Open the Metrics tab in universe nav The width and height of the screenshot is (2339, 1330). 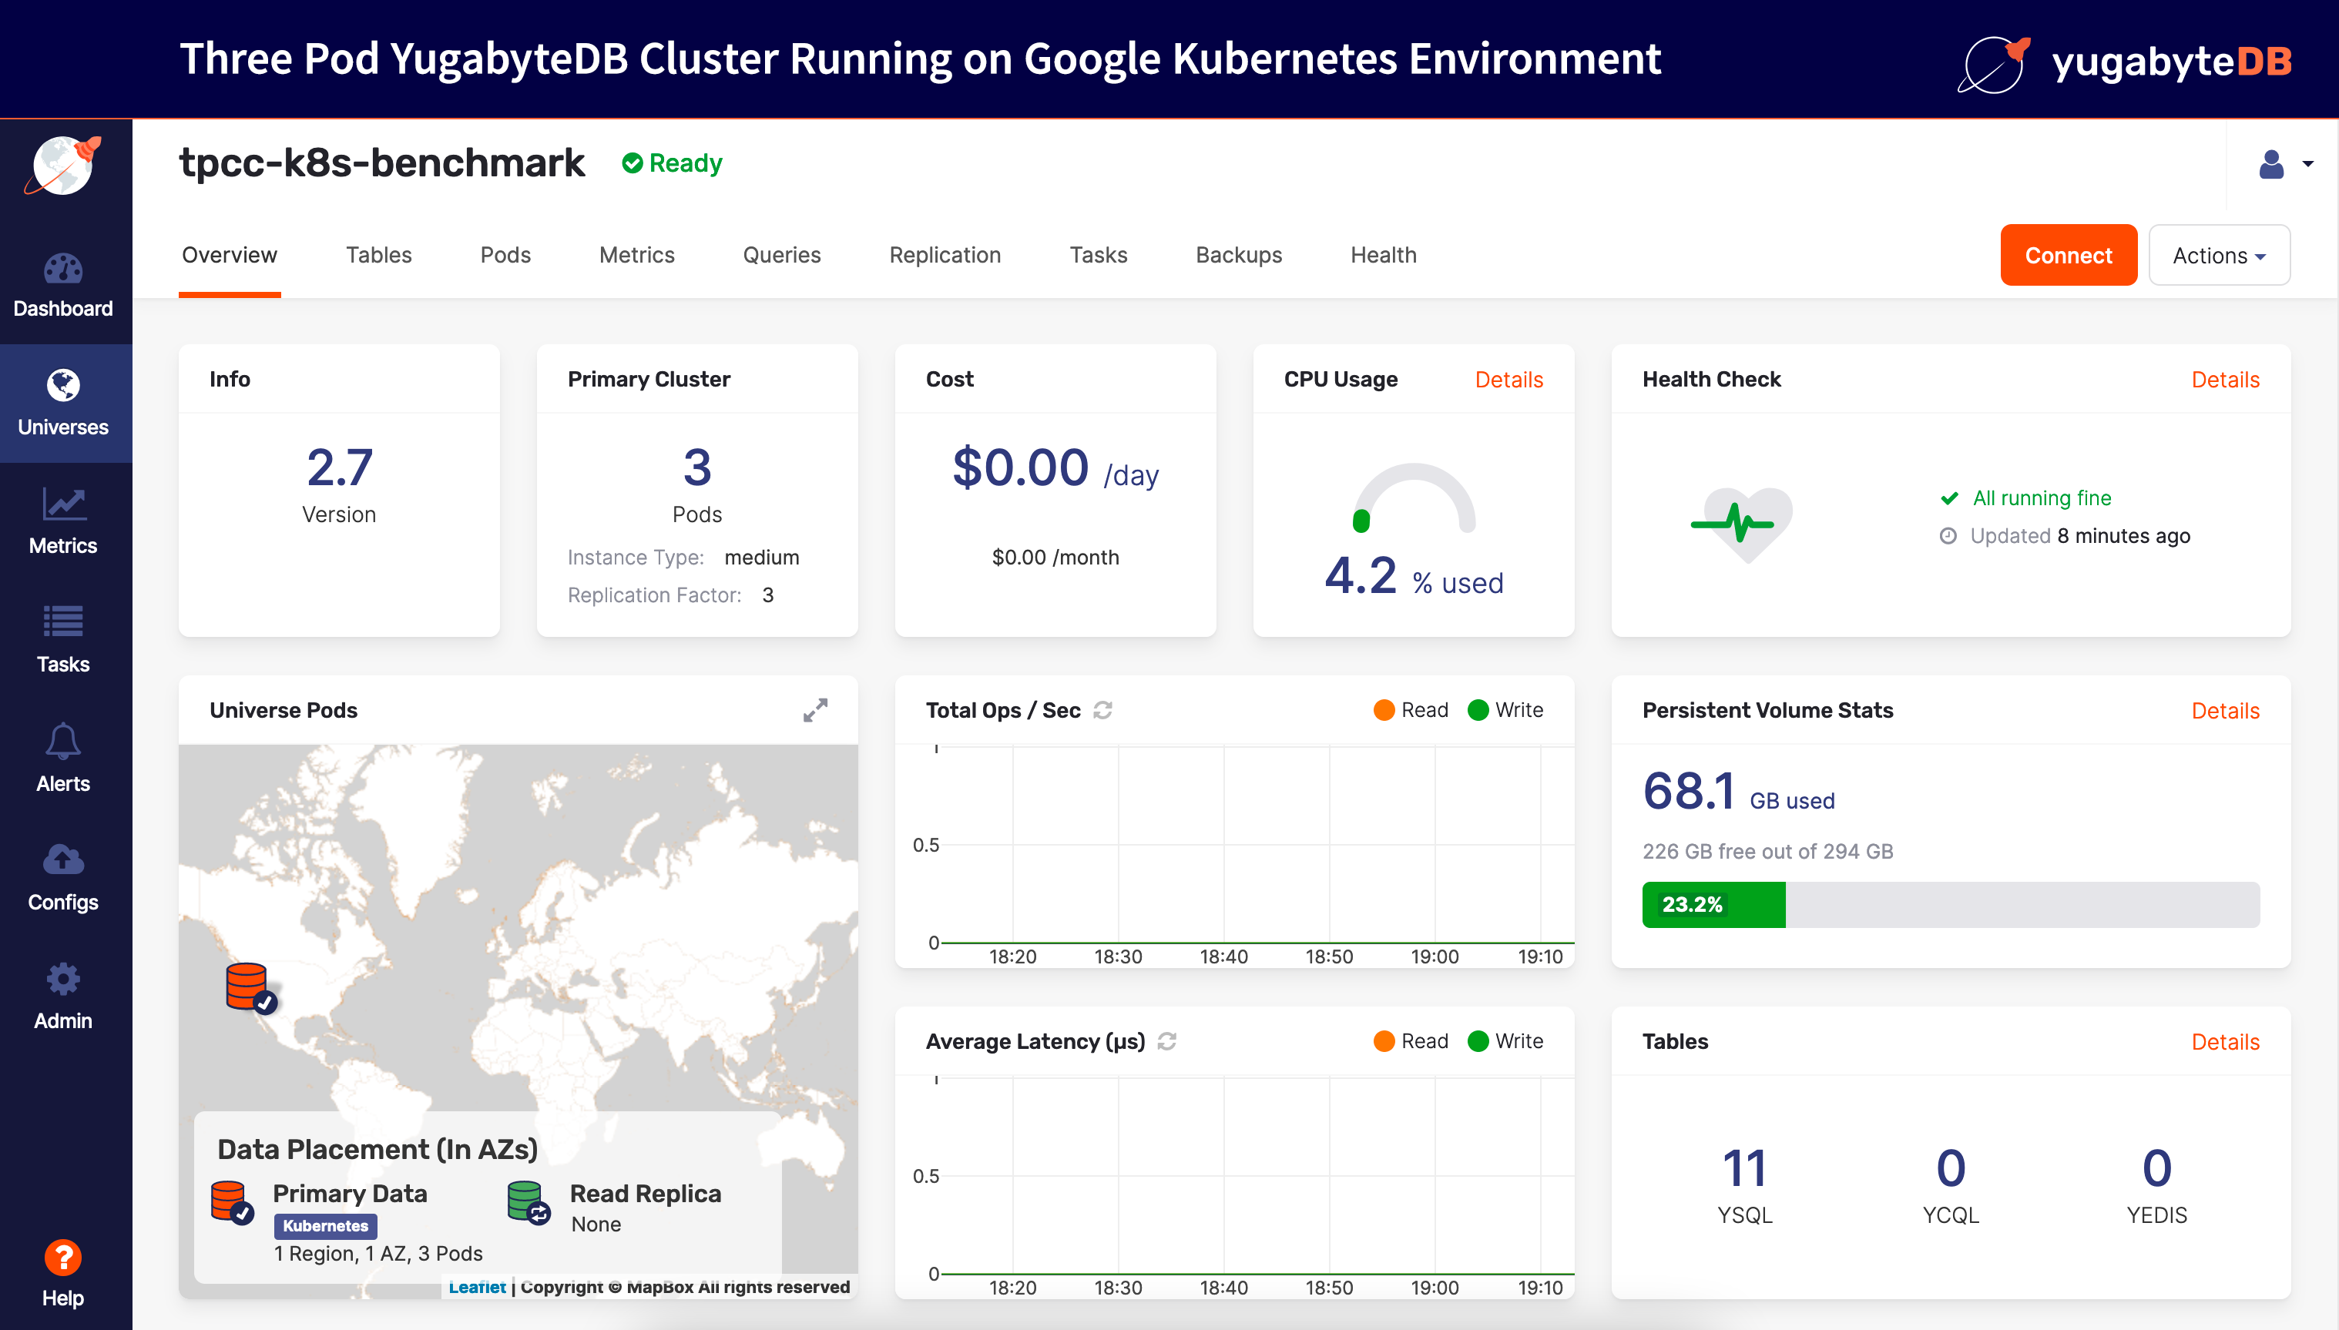(x=637, y=255)
